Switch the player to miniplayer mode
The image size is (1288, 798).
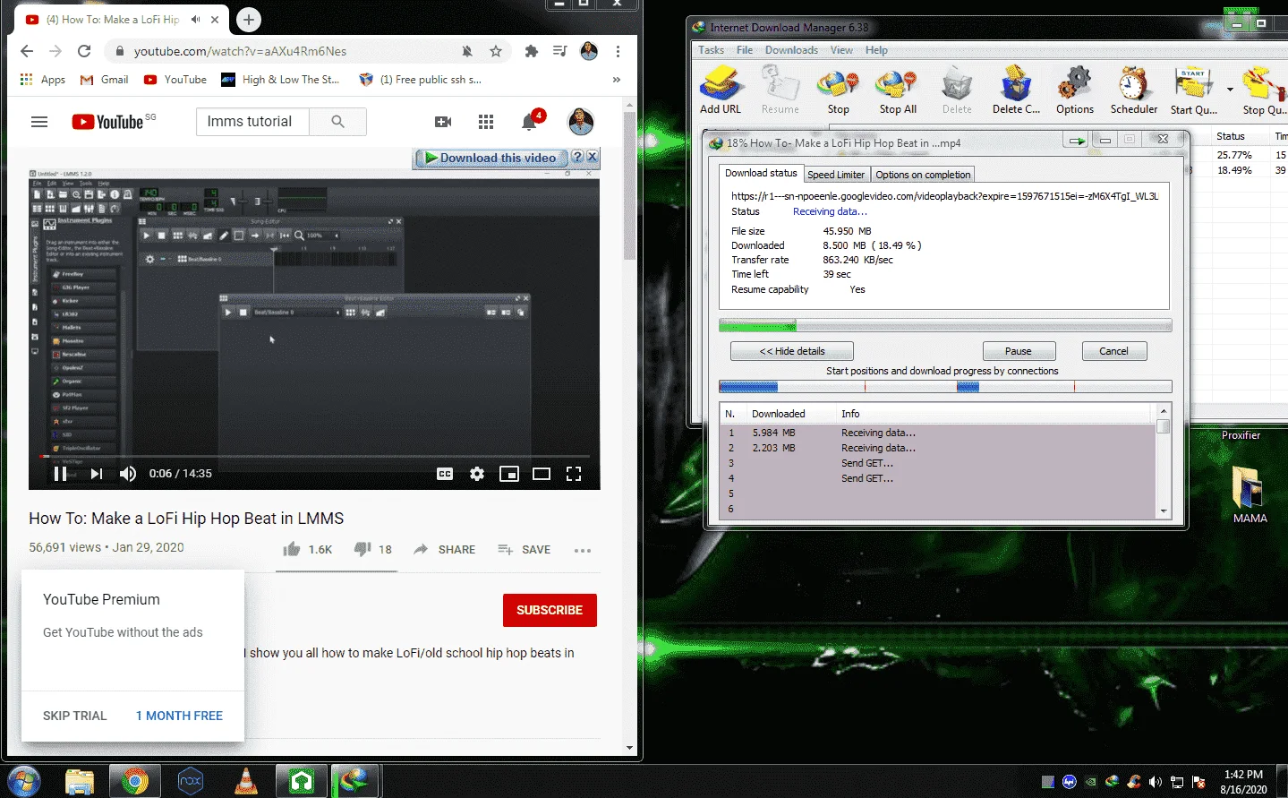509,474
